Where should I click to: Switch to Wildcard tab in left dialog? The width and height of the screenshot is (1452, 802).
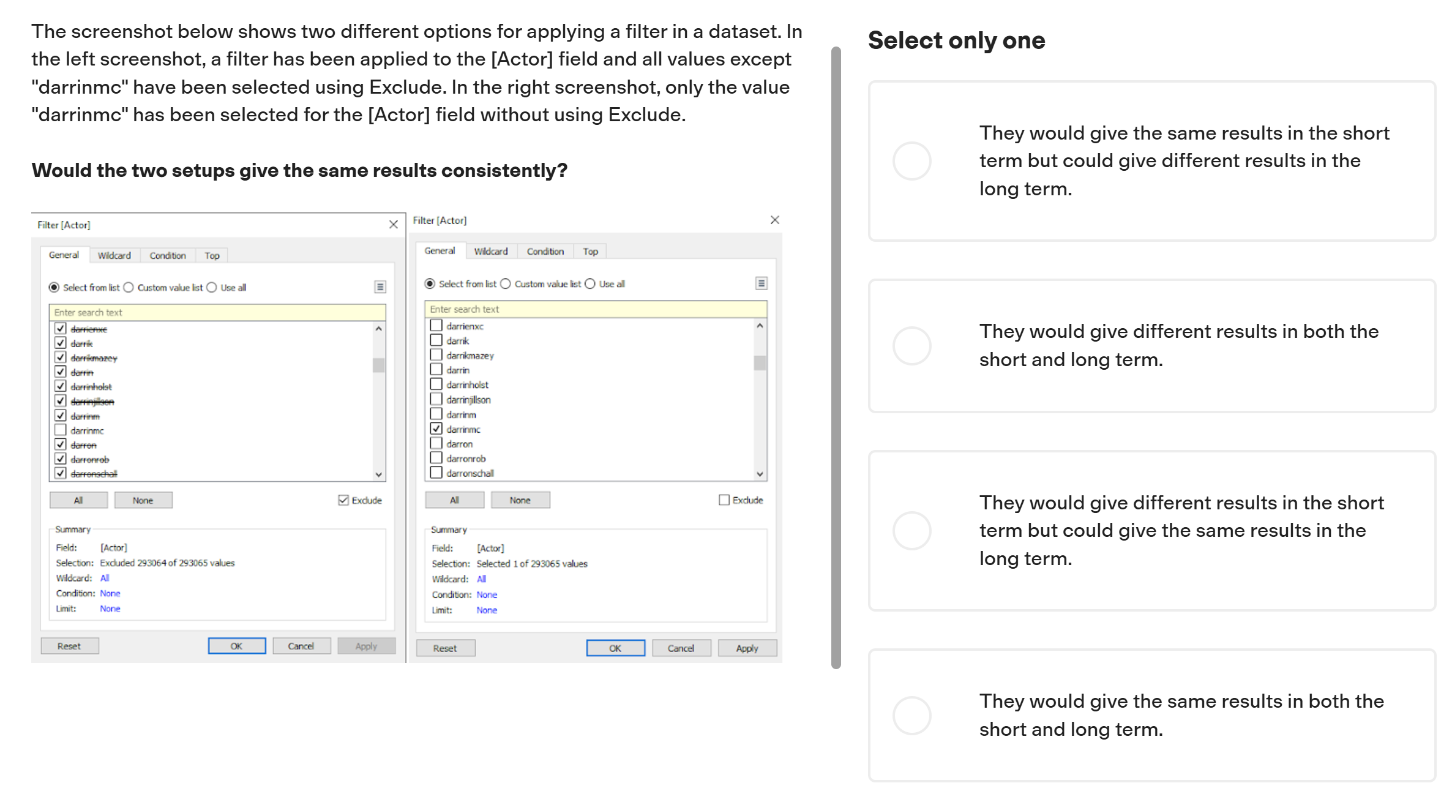(114, 255)
